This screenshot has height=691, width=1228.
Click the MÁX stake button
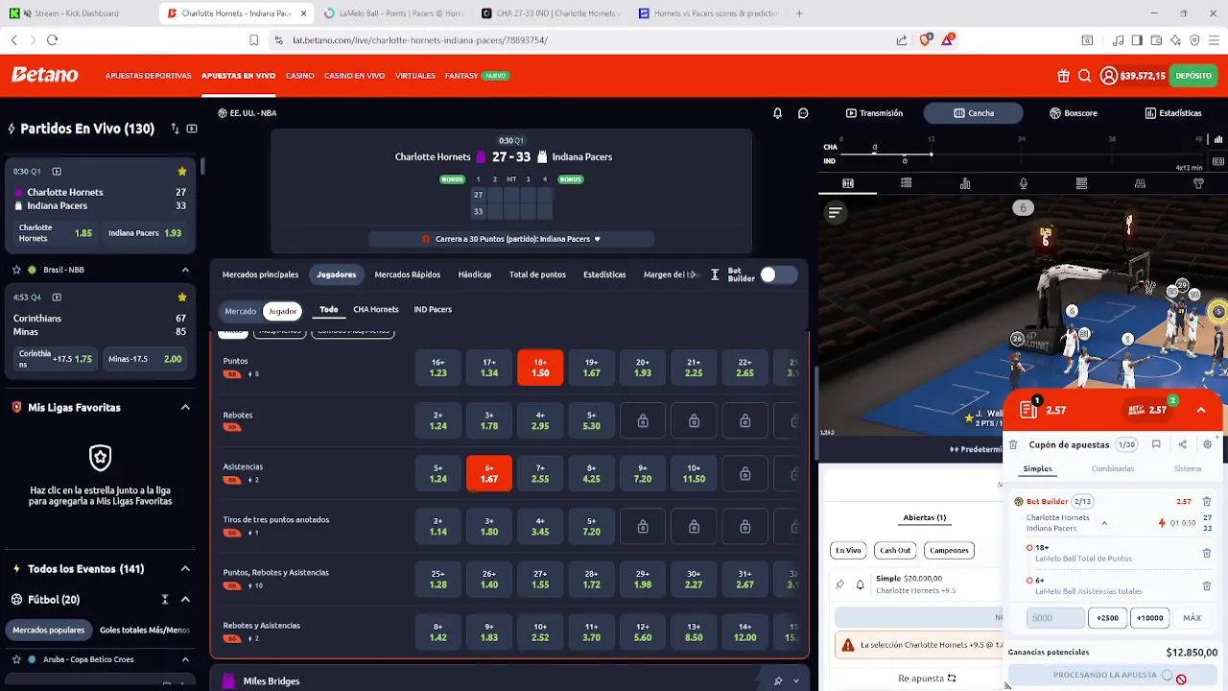[x=1193, y=618]
